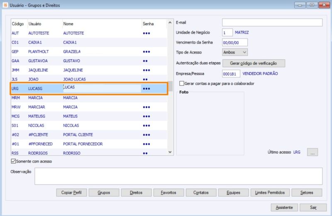Screen dimensions: 332x216
Task: Click the Foto image area
Action: pos(210,124)
